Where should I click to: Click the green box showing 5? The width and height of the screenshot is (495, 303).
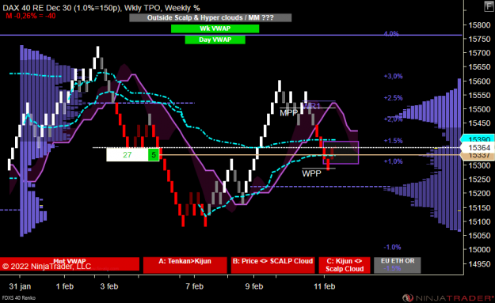coord(154,155)
